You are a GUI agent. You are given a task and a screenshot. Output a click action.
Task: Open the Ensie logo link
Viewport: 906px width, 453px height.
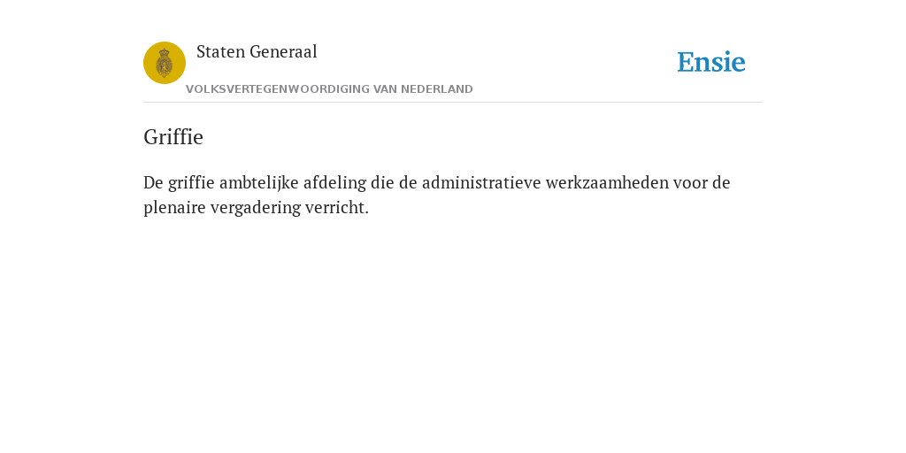711,62
